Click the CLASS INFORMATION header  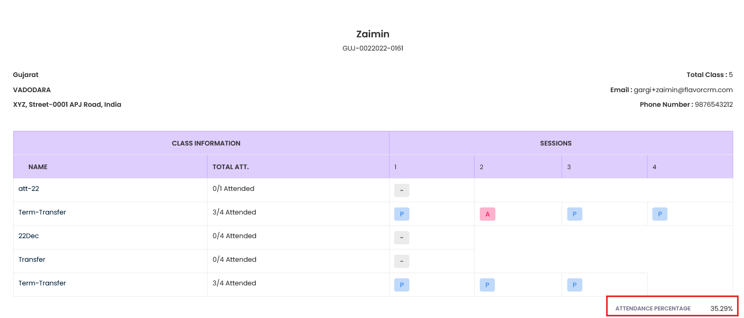coord(206,143)
